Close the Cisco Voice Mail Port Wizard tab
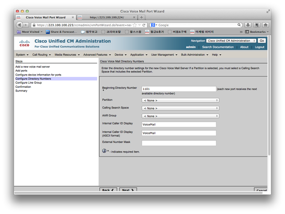285x214 pixels. point(73,18)
